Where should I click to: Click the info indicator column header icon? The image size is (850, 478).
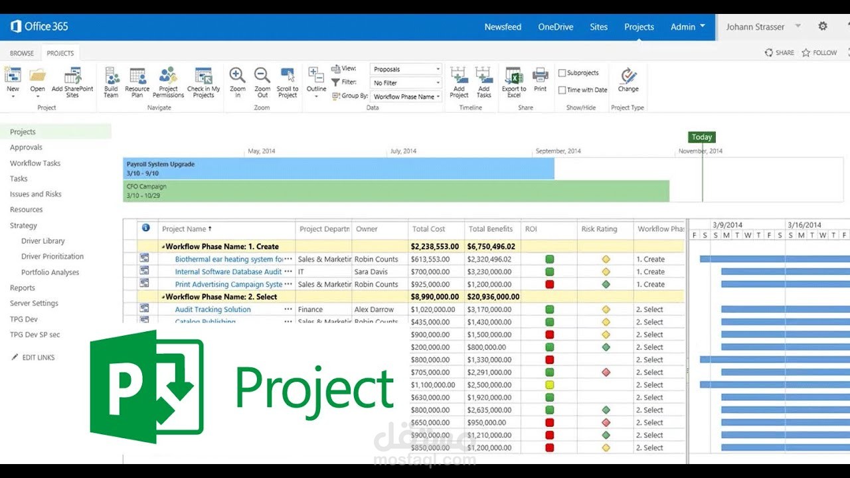pyautogui.click(x=145, y=228)
